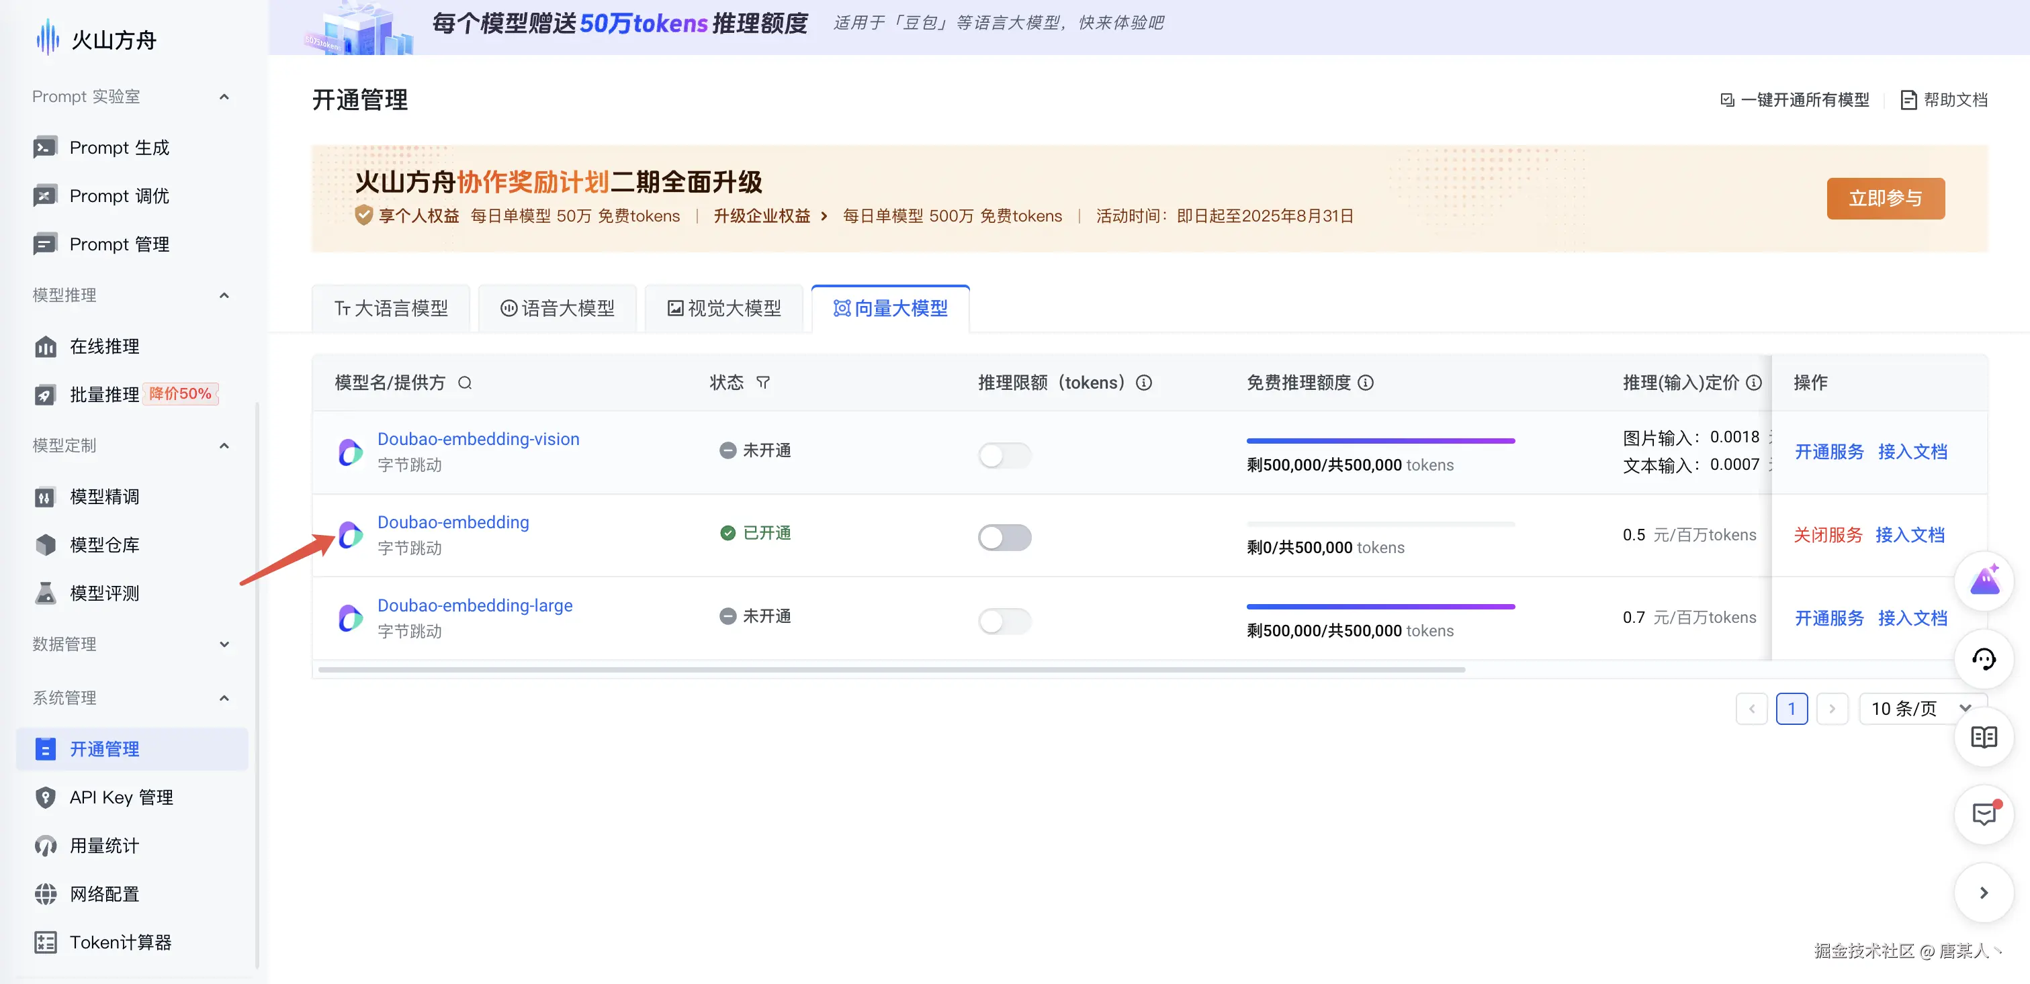
Task: Toggle inference limit for Doubao-embedding-vision
Action: [x=1004, y=455]
